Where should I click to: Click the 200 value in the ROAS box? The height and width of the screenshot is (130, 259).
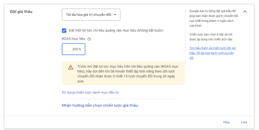point(75,49)
